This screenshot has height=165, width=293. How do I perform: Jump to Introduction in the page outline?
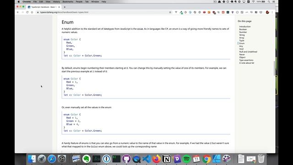[x=245, y=27]
